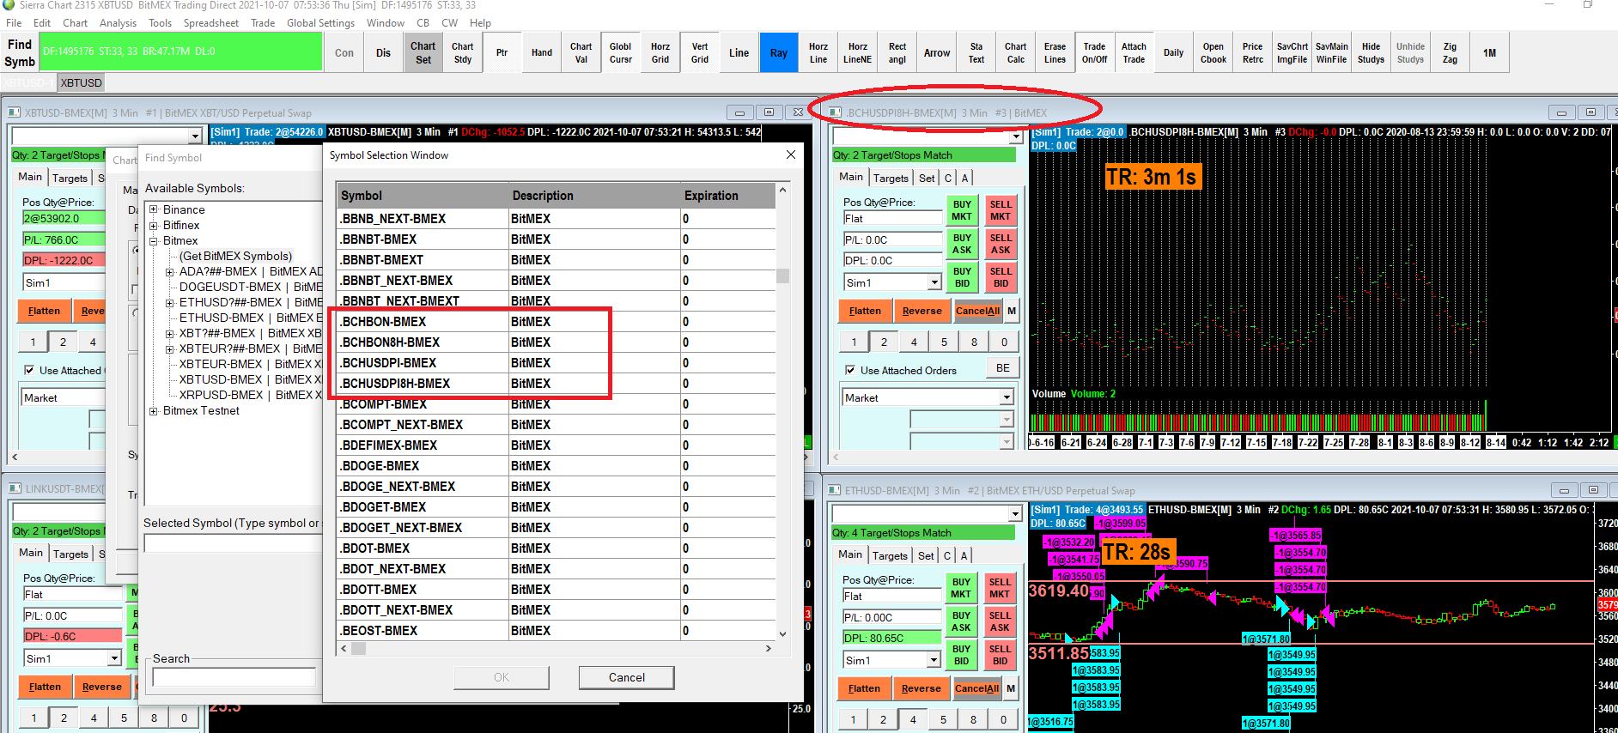Activate the Arrow drawing tool
1618x733 pixels.
click(x=936, y=53)
